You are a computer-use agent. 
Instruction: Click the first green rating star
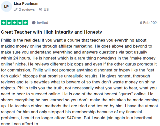click(x=4, y=23)
